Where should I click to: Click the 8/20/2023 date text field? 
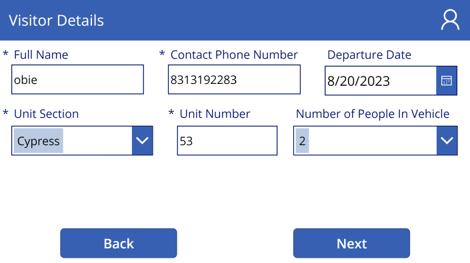point(381,81)
